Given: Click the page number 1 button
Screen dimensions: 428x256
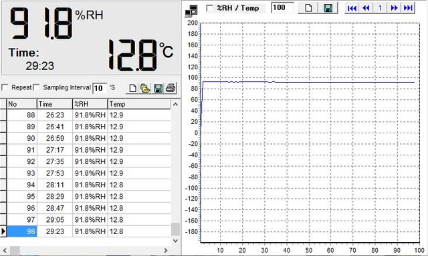Looking at the screenshot, I should click(380, 8).
